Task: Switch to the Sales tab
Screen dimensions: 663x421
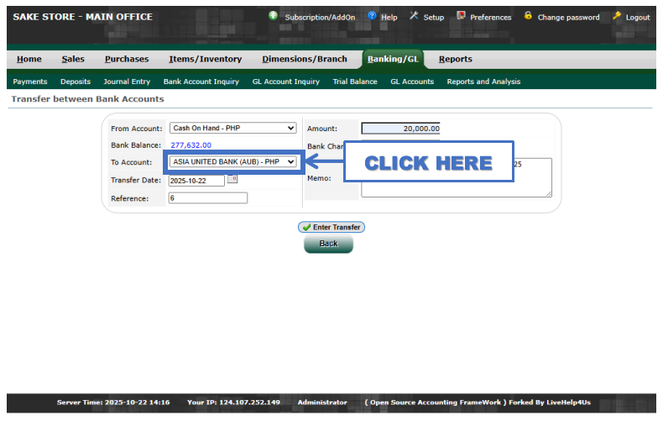Action: 73,59
